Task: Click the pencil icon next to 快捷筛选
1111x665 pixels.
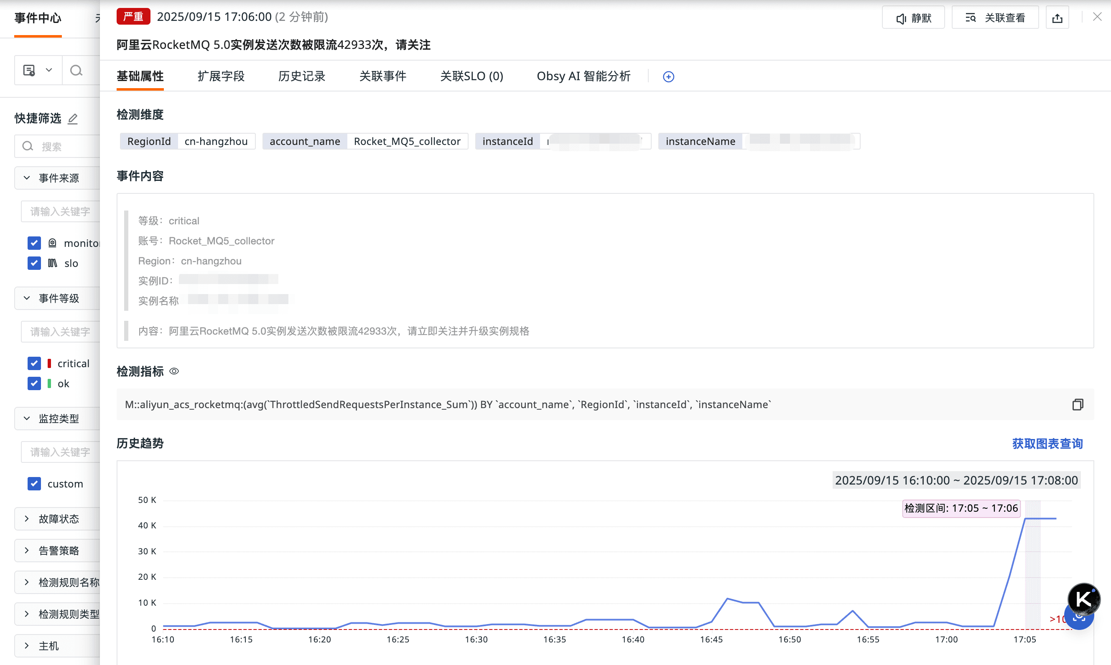Action: click(x=73, y=119)
